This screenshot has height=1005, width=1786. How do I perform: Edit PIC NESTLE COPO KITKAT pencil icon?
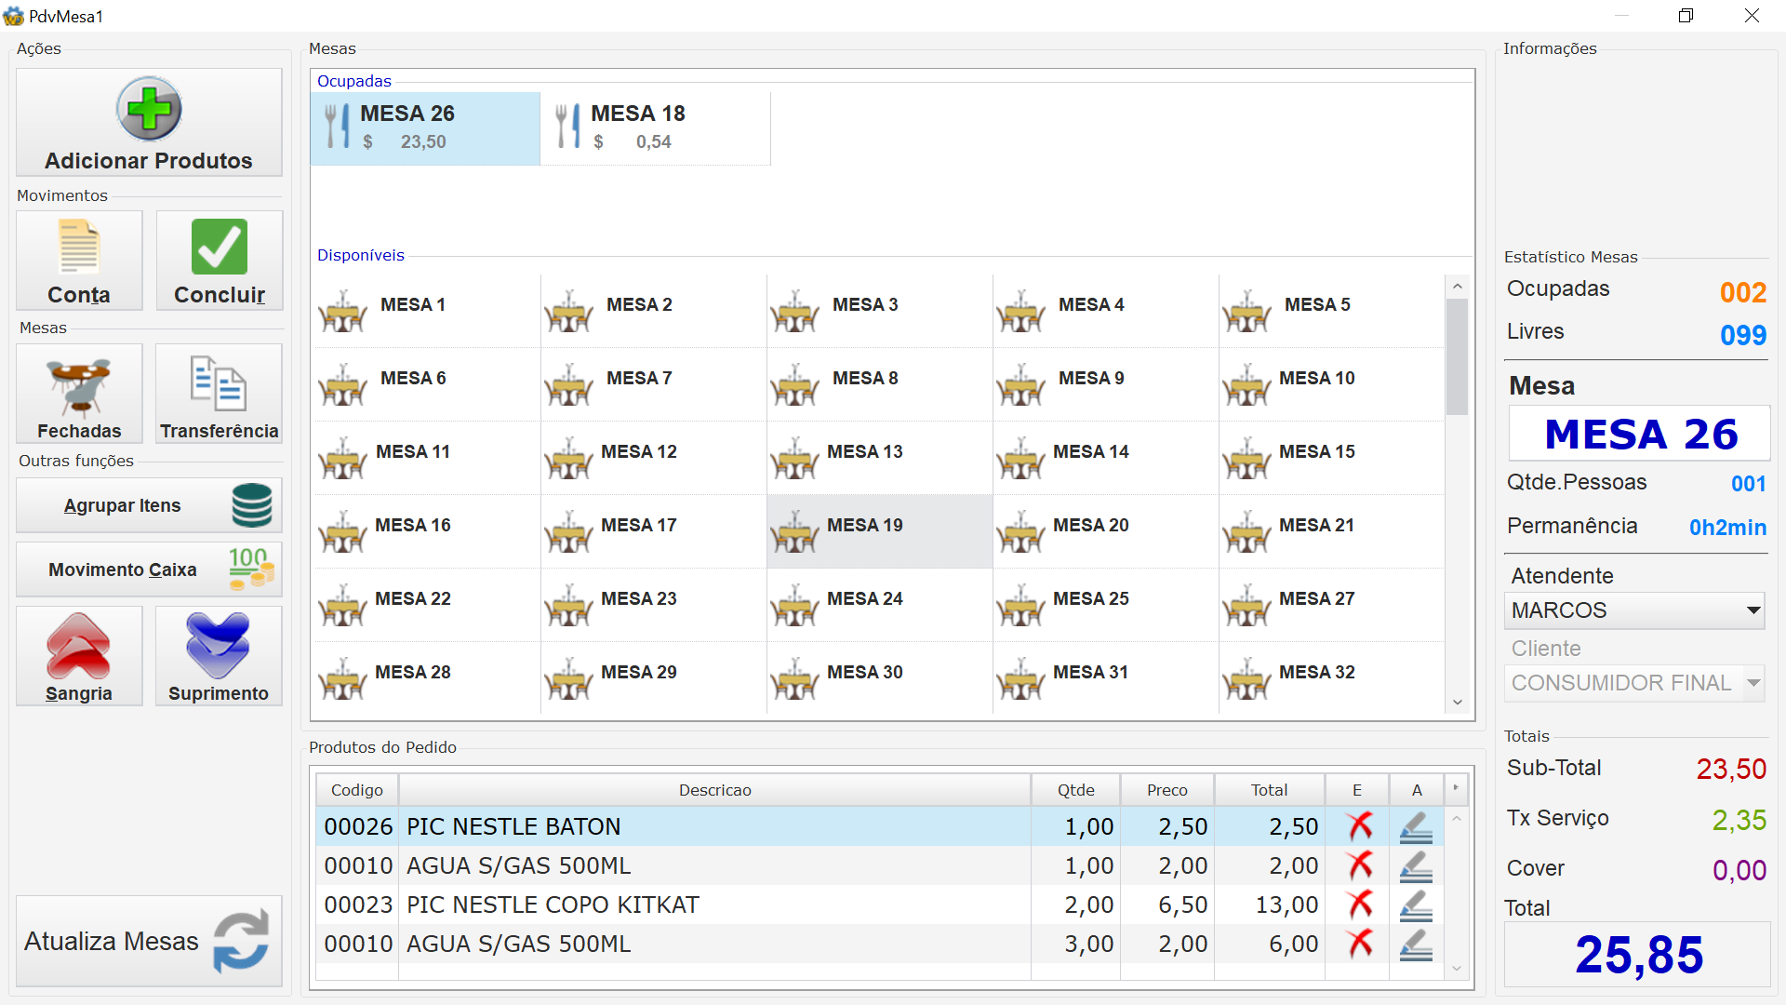click(x=1416, y=904)
